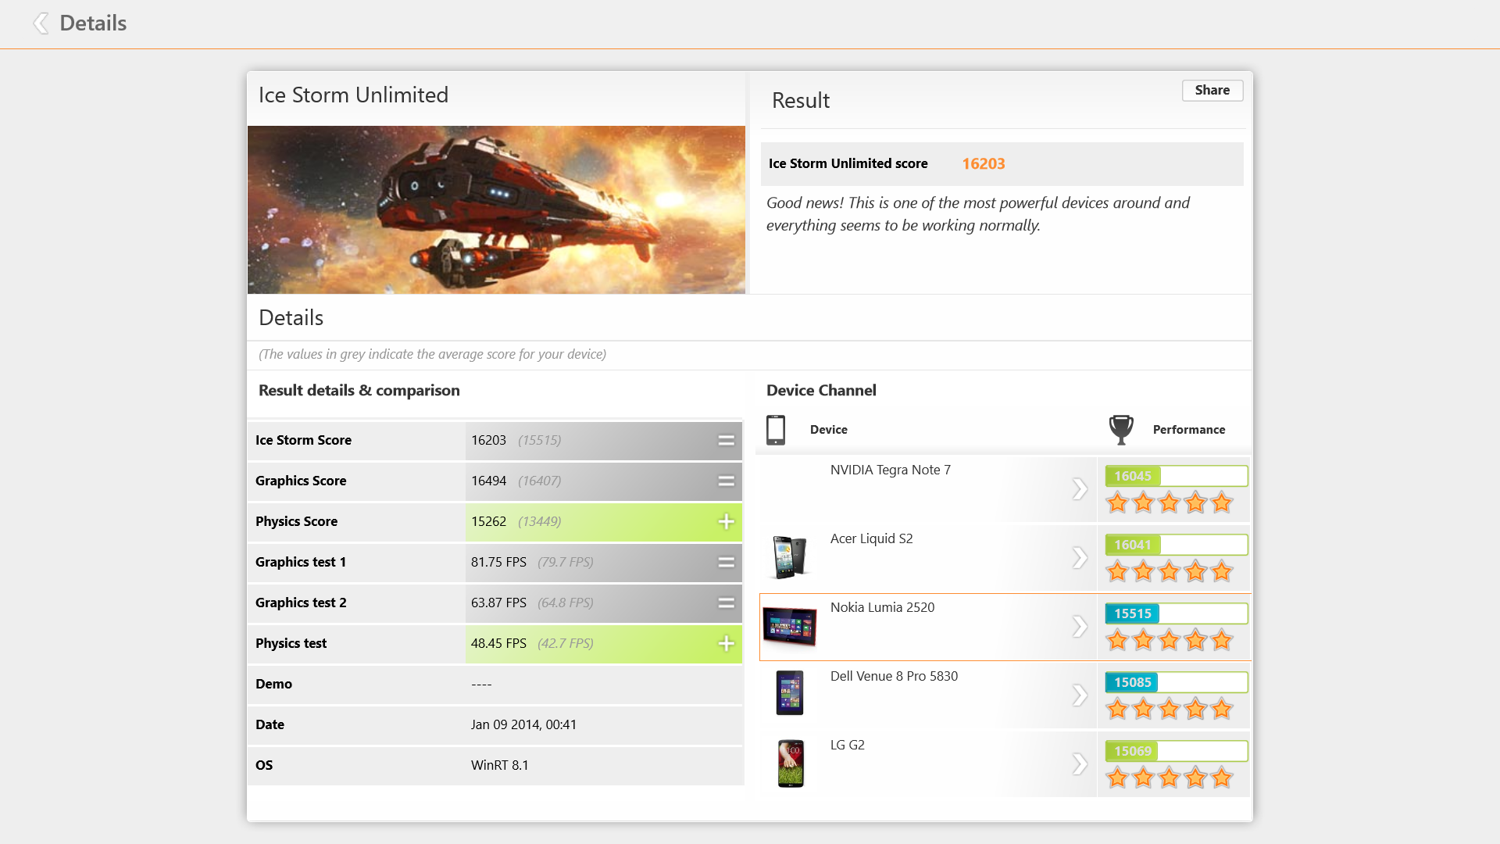
Task: Go back using the Details back arrow
Action: pos(41,23)
